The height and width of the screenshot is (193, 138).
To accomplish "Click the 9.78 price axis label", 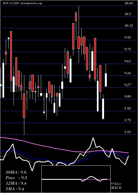I will (128, 49).
